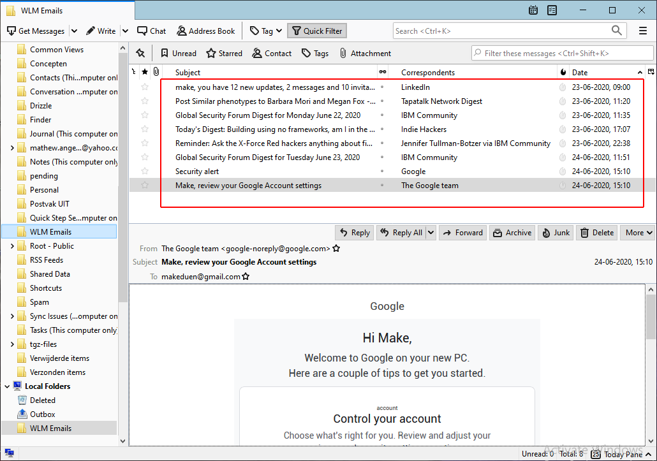
Task: Sort by junk status column header
Action: [563, 72]
